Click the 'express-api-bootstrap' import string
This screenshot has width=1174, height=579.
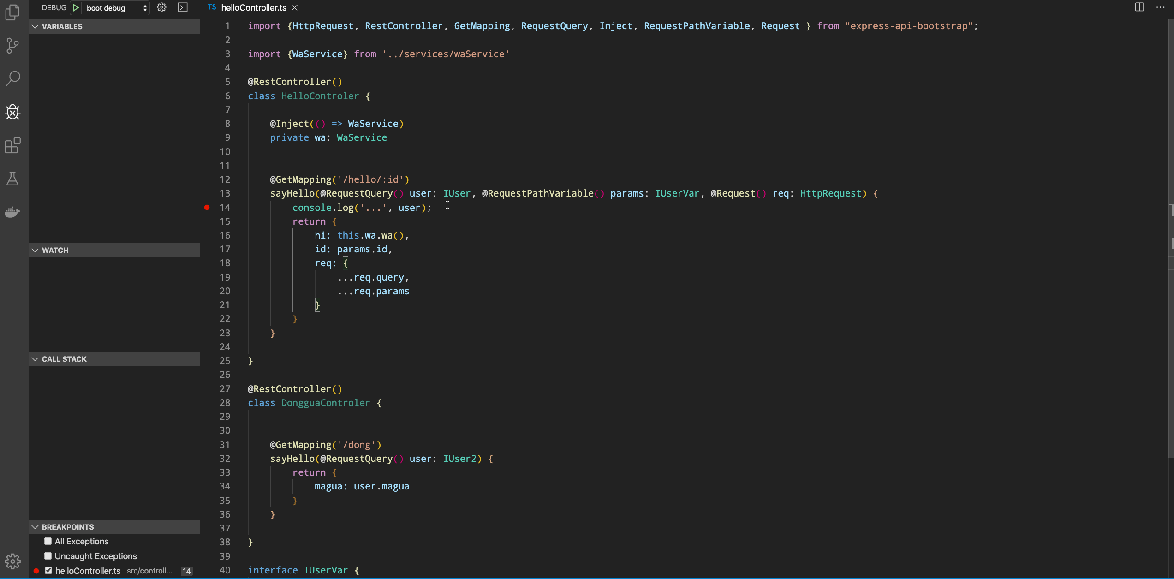pos(909,26)
